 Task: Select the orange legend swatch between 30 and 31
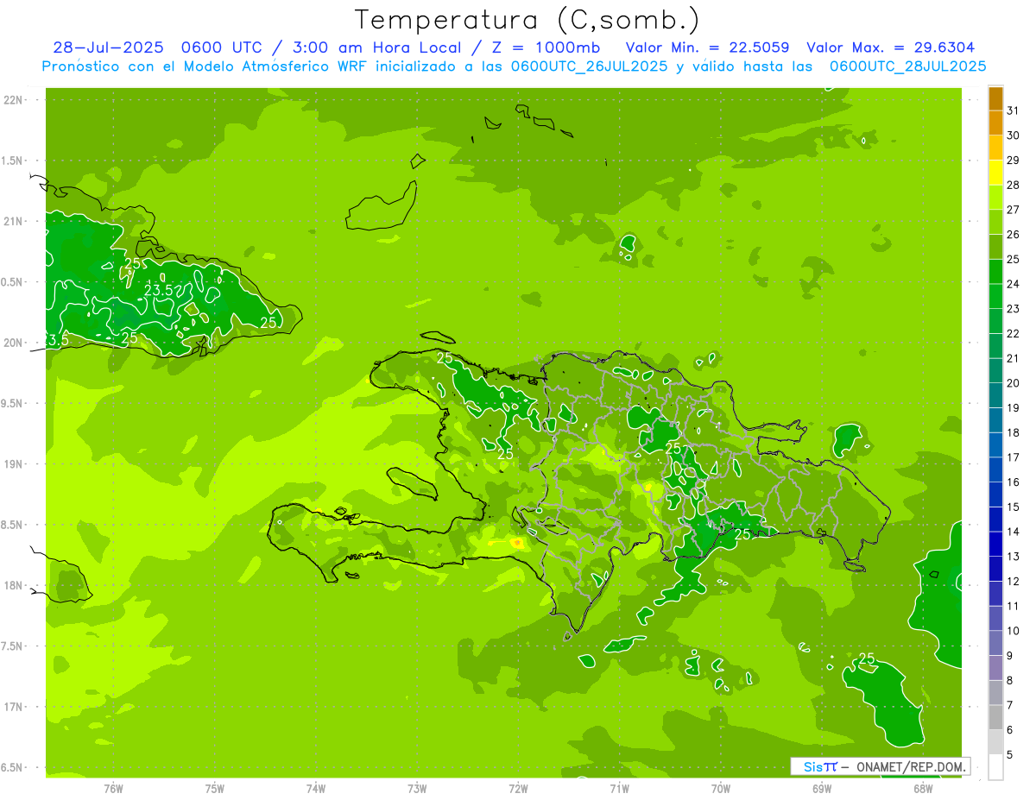[995, 123]
